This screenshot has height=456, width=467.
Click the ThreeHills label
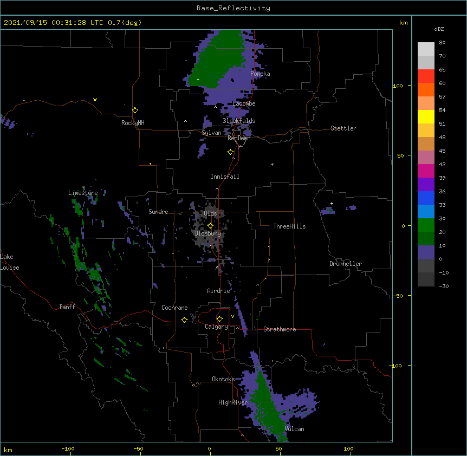pyautogui.click(x=289, y=226)
